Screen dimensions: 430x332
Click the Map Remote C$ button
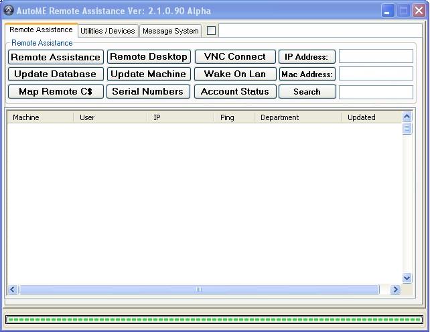[x=56, y=92]
